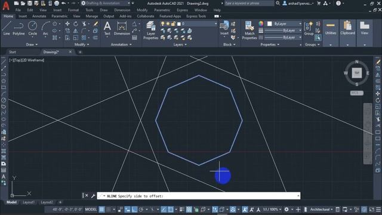Expand the Annotation panel dropdown
Screen dimensions: 382x215
click(x=121, y=45)
